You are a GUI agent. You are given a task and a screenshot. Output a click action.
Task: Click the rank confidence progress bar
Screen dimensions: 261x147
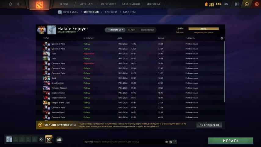tap(204, 29)
